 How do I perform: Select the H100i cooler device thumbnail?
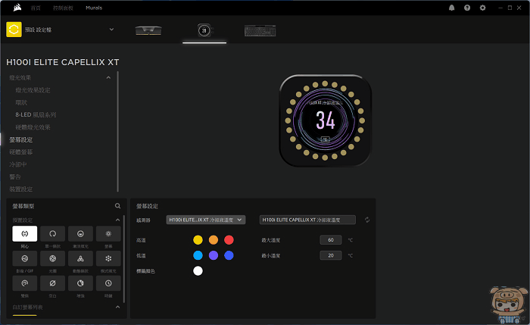[204, 30]
